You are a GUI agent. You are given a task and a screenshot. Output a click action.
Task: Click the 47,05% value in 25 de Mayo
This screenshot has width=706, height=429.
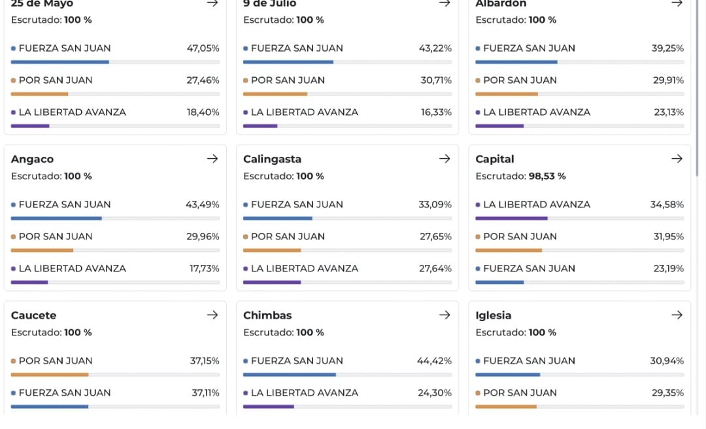tap(203, 48)
